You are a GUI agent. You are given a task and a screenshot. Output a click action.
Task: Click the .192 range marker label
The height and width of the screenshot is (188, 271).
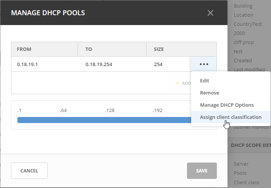(x=157, y=111)
